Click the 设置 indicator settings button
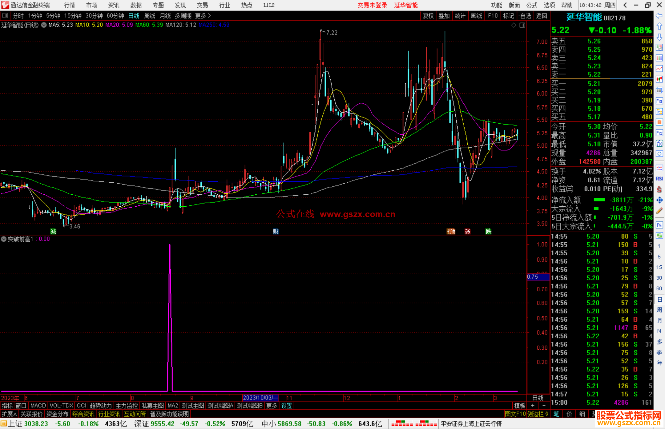665x429 pixels. click(x=286, y=406)
